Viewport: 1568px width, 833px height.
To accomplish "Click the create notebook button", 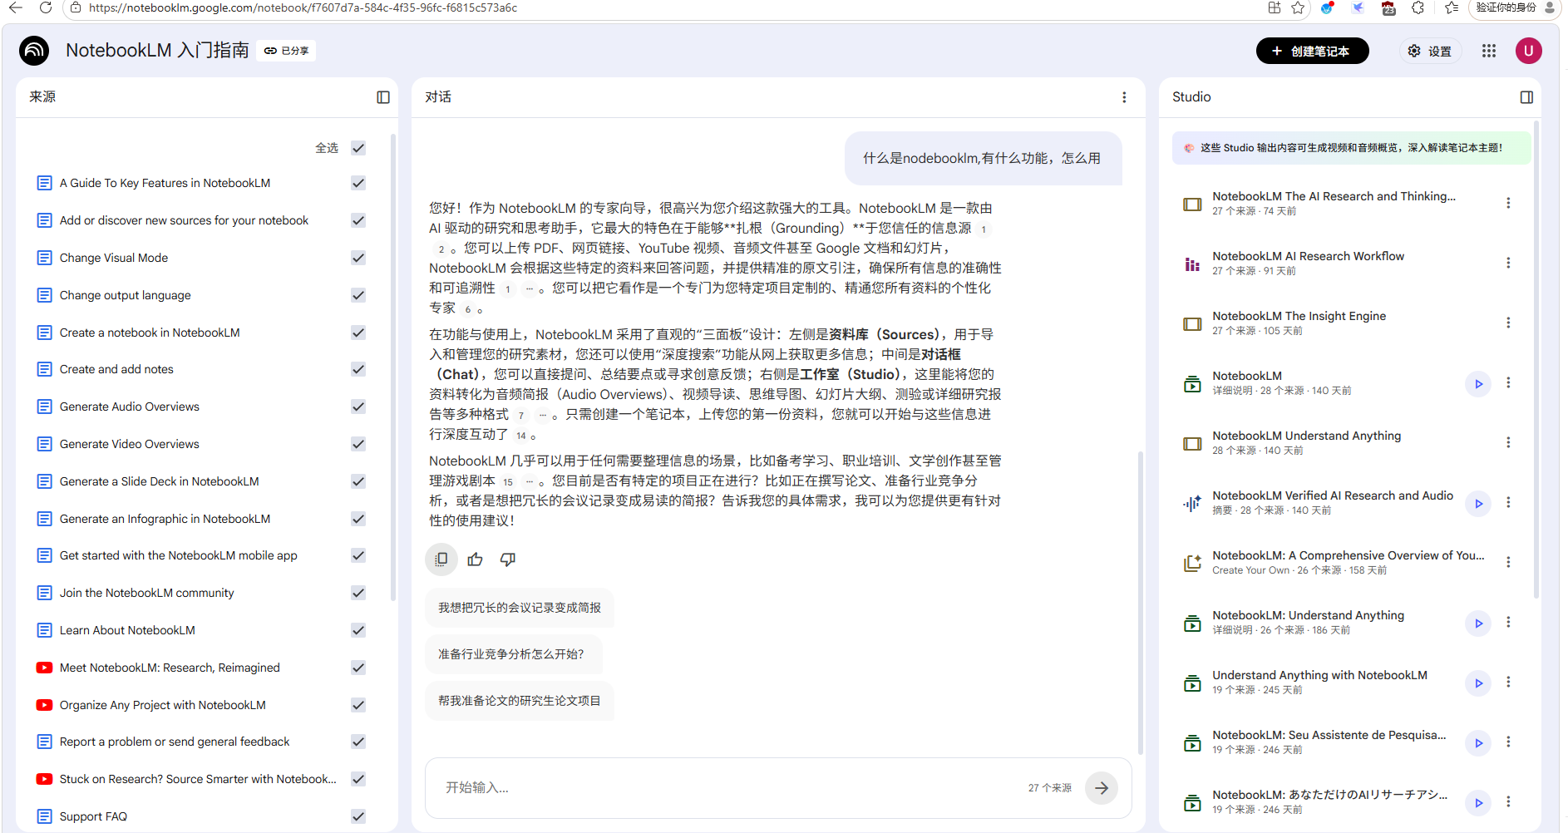I will pos(1311,51).
